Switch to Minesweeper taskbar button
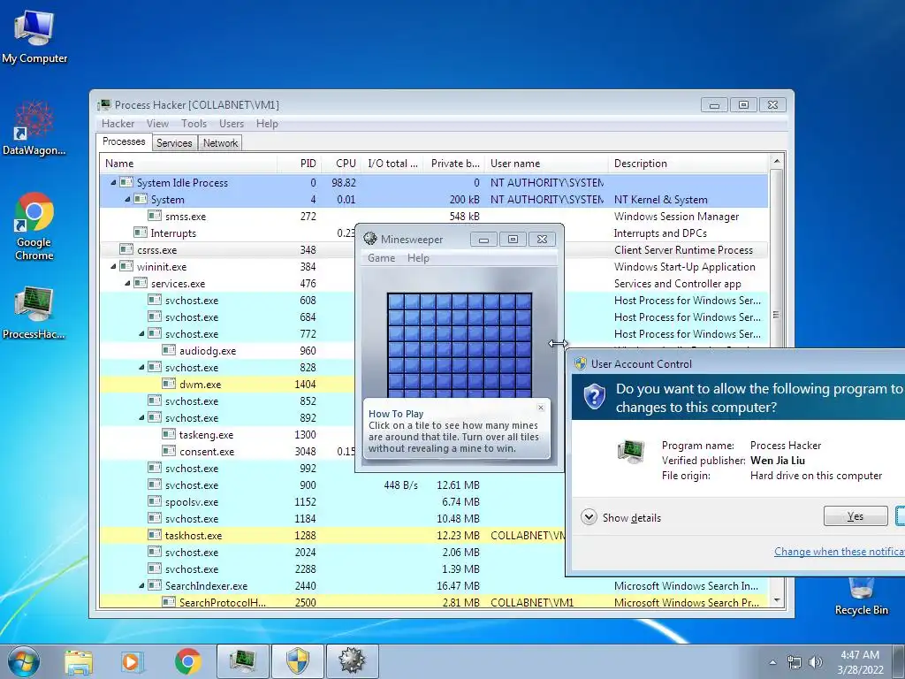The width and height of the screenshot is (905, 679). click(353, 661)
